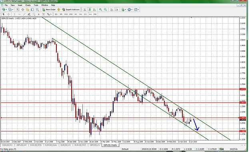Show the Data Window panel

23,10
